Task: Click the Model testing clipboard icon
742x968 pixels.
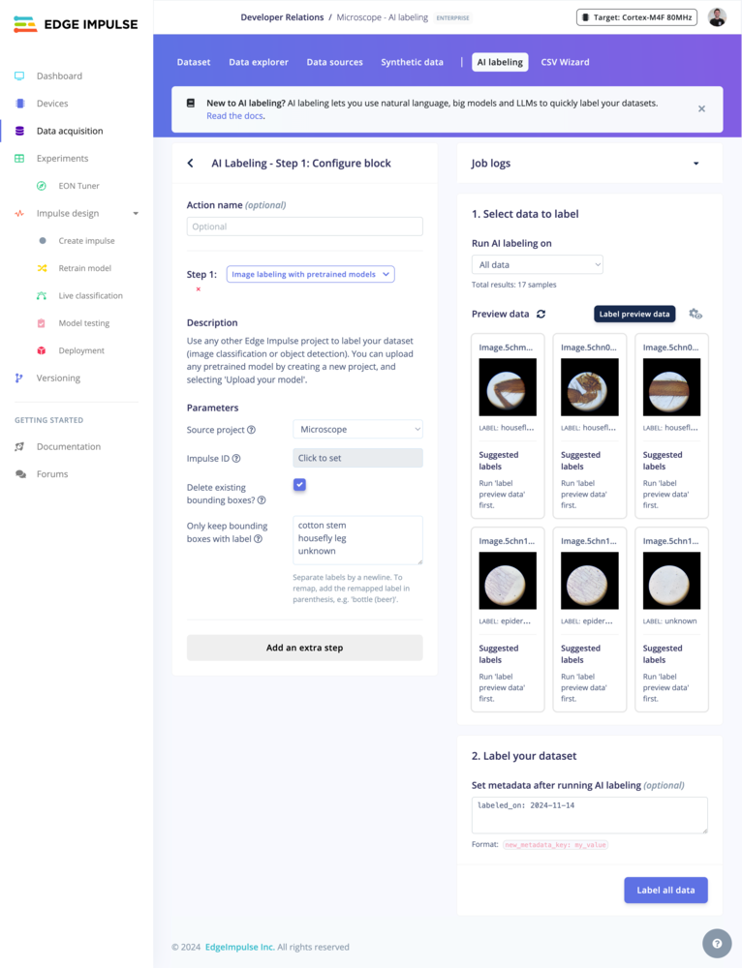Action: coord(42,323)
